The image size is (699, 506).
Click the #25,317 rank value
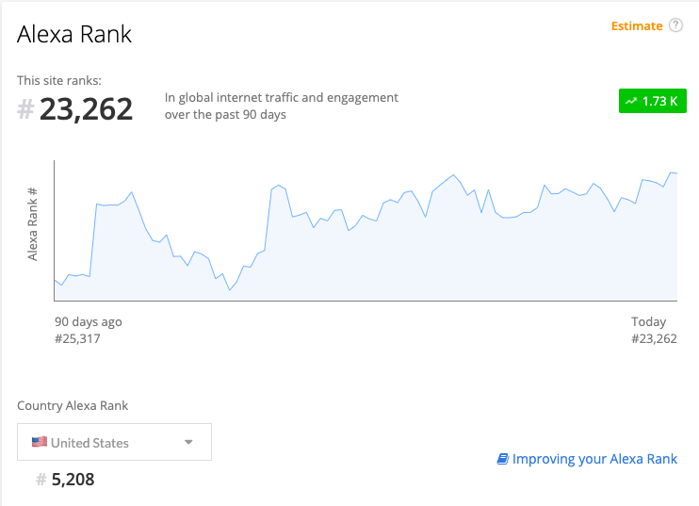[77, 339]
